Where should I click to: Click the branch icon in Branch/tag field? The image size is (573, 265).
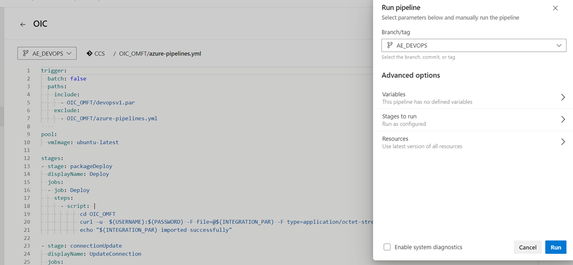point(390,45)
